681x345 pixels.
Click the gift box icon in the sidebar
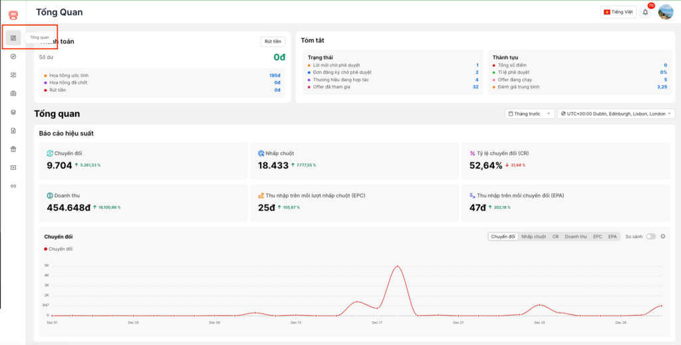(x=13, y=149)
